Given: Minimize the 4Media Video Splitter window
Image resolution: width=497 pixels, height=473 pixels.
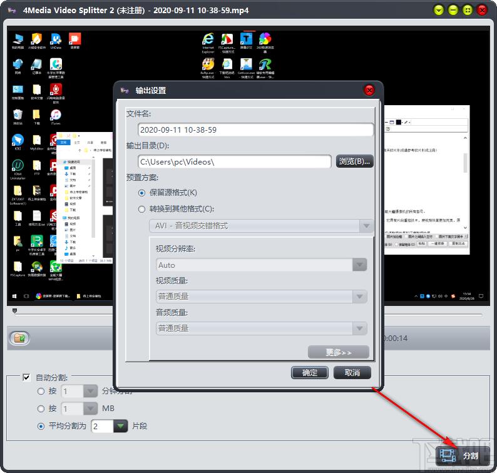Looking at the screenshot, I should (453, 11).
